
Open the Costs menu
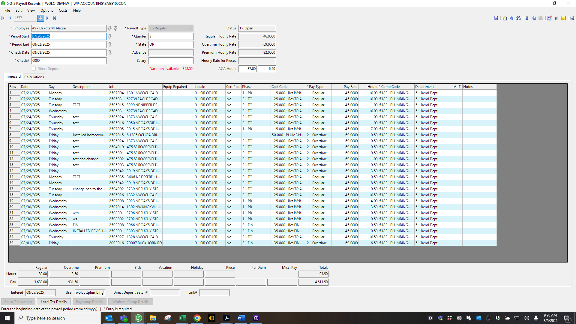click(63, 10)
